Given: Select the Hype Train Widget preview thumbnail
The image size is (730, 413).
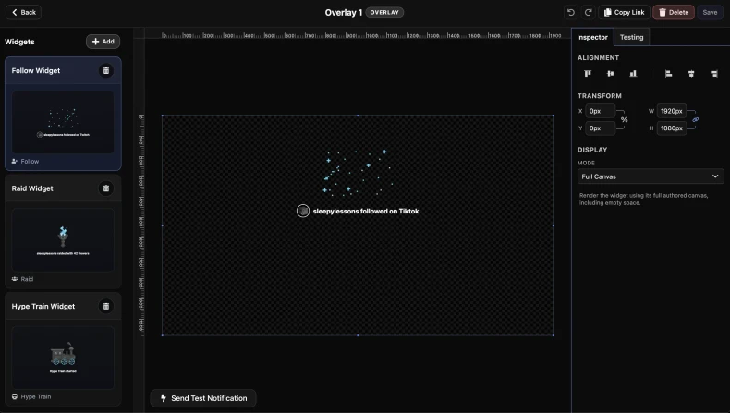Looking at the screenshot, I should click(x=63, y=358).
